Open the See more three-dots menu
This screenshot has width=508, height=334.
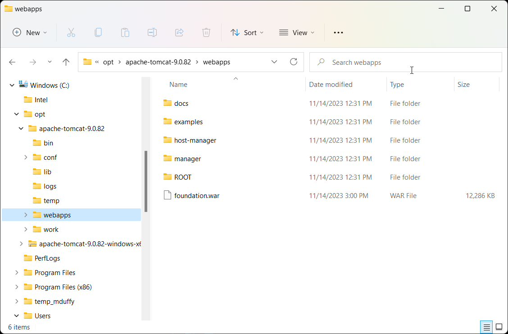(x=338, y=32)
